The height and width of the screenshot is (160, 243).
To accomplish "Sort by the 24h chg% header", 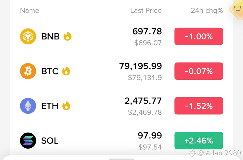I will coord(207,11).
